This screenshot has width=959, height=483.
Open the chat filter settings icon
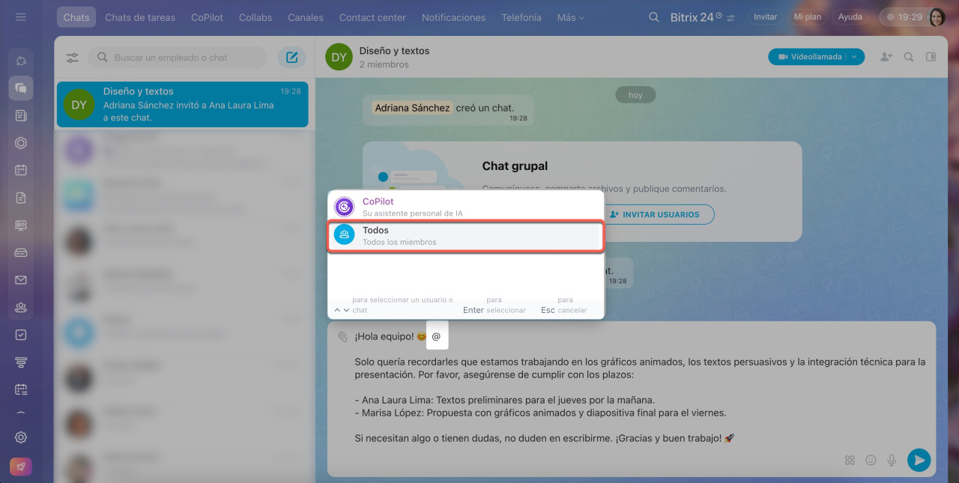click(73, 58)
